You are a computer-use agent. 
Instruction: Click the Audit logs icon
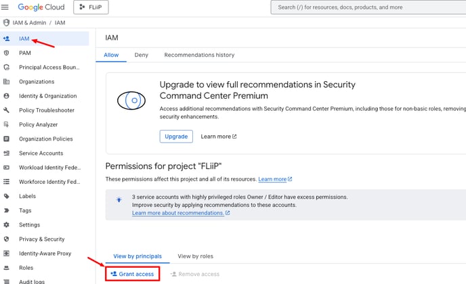pos(6,281)
